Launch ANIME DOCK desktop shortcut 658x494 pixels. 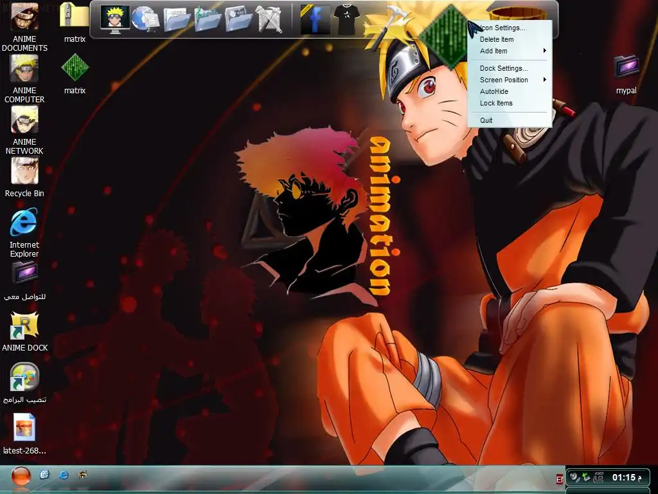(x=24, y=332)
